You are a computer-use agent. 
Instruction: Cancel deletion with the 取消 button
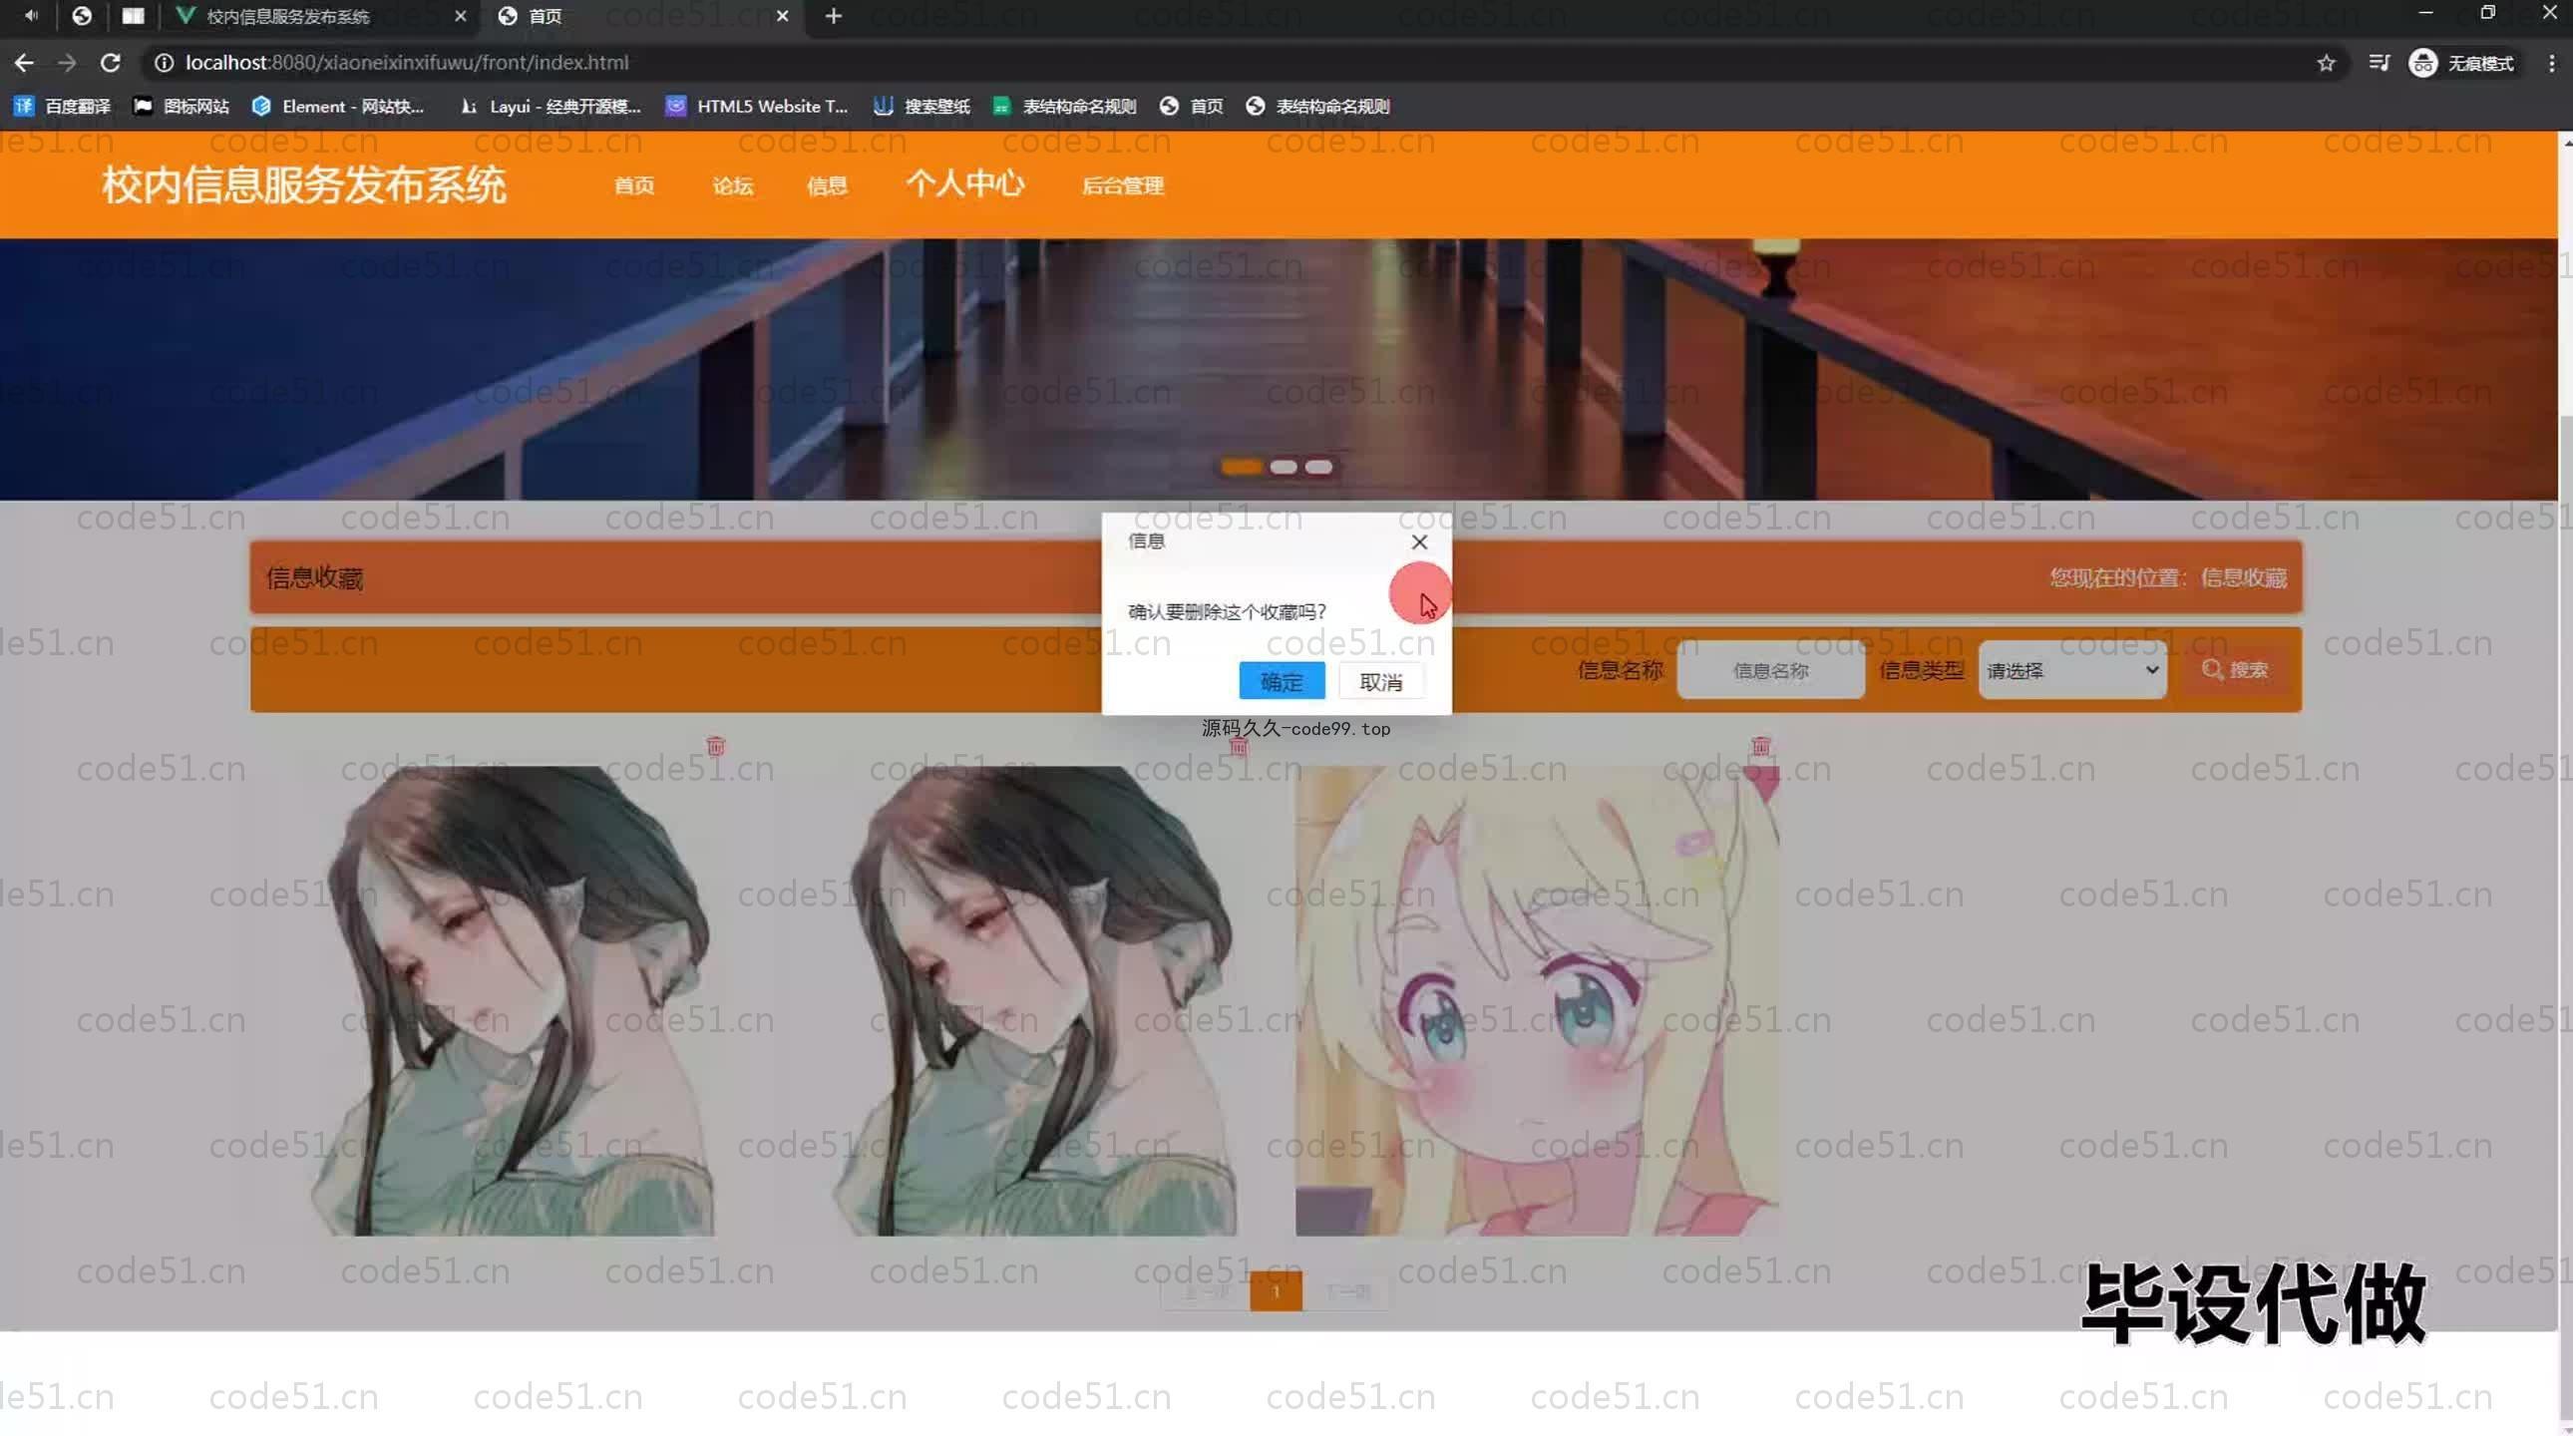pyautogui.click(x=1380, y=681)
